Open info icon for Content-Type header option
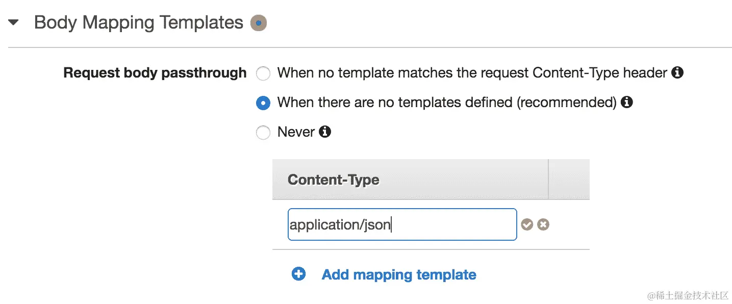The width and height of the screenshot is (732, 304). coord(677,73)
